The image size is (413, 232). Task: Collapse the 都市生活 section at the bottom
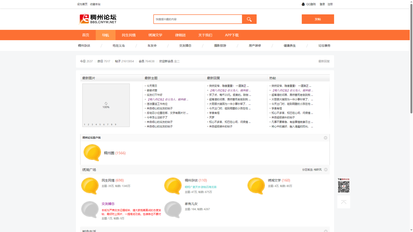(326, 231)
